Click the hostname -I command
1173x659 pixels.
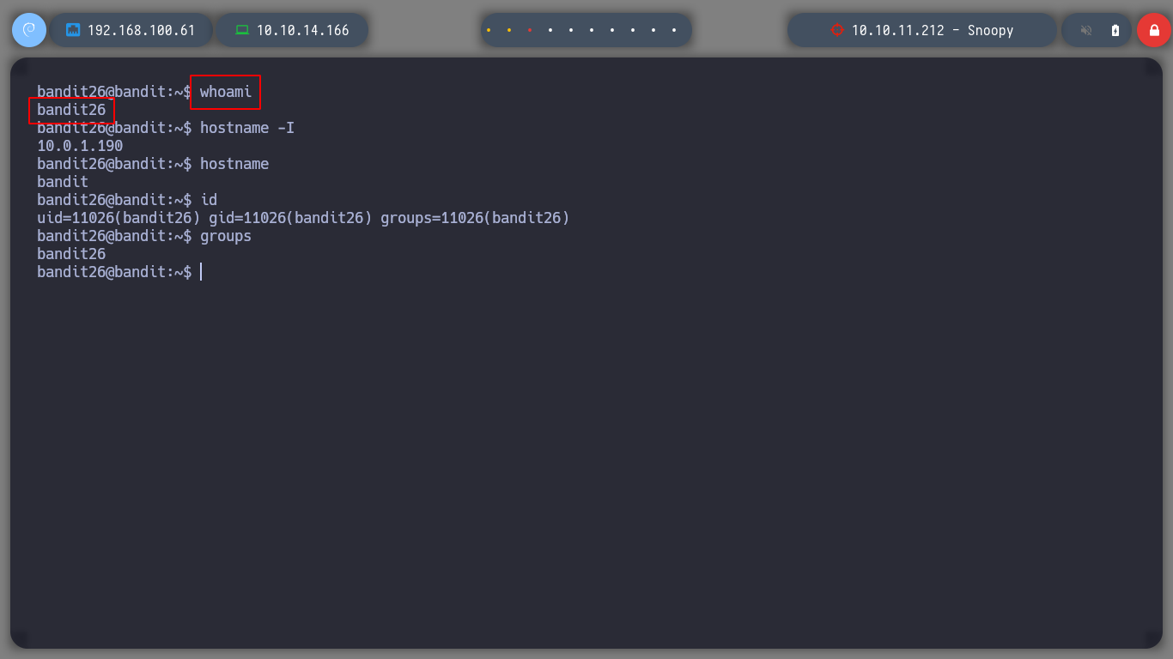247,128
